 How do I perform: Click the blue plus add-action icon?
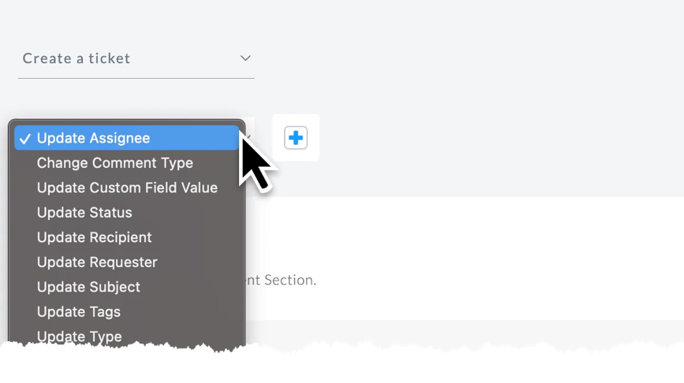tap(296, 138)
